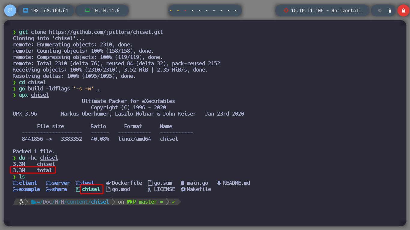This screenshot has height=230, width=410.
Task: Click the '3,3M total' line
Action: click(x=32, y=170)
